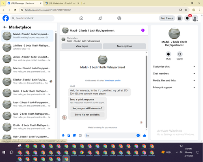Open Geidi conversation in chat list
The image size is (203, 162).
28,93
